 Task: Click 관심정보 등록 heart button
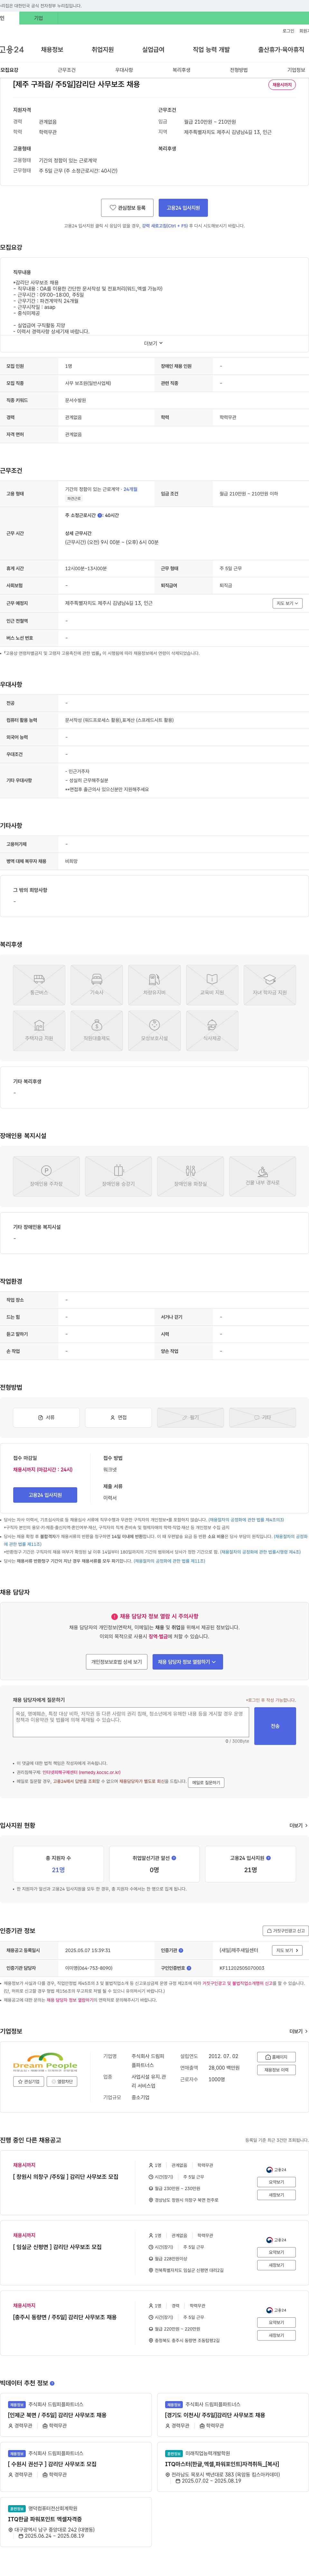(127, 208)
